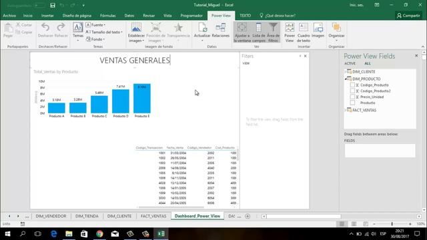Open the Archivo menu

tap(9, 15)
